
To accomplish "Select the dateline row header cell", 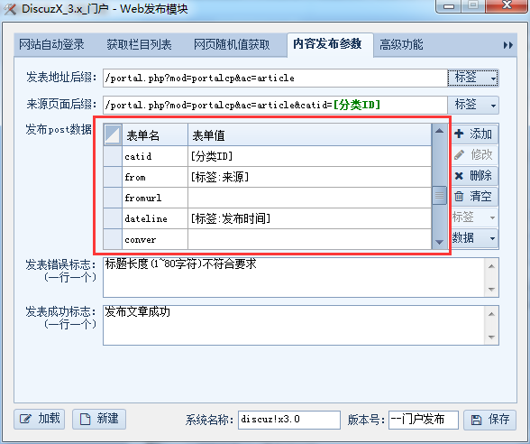I will [x=113, y=218].
